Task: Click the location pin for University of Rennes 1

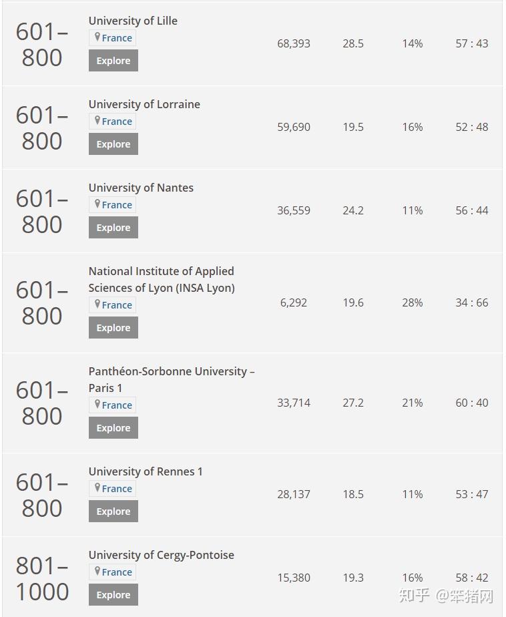Action: coord(97,487)
